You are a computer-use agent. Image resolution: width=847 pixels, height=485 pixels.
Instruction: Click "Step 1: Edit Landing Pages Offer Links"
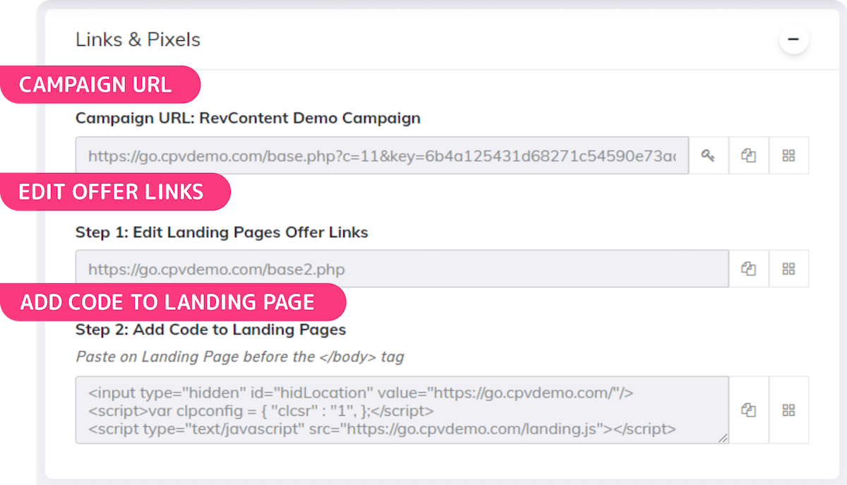(x=222, y=232)
